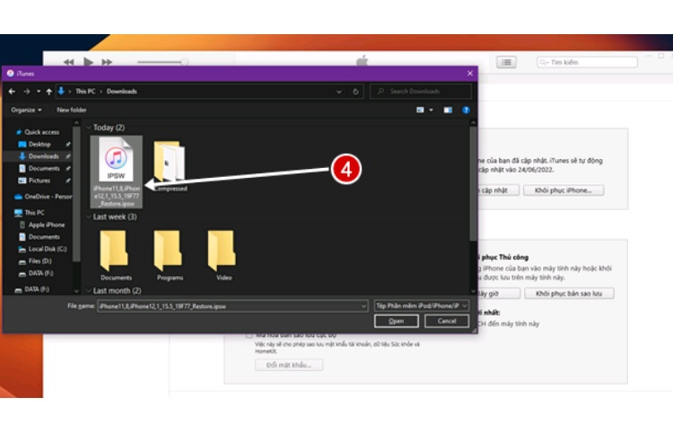The height and width of the screenshot is (442, 673).
Task: Open the Video folder
Action: 223,255
